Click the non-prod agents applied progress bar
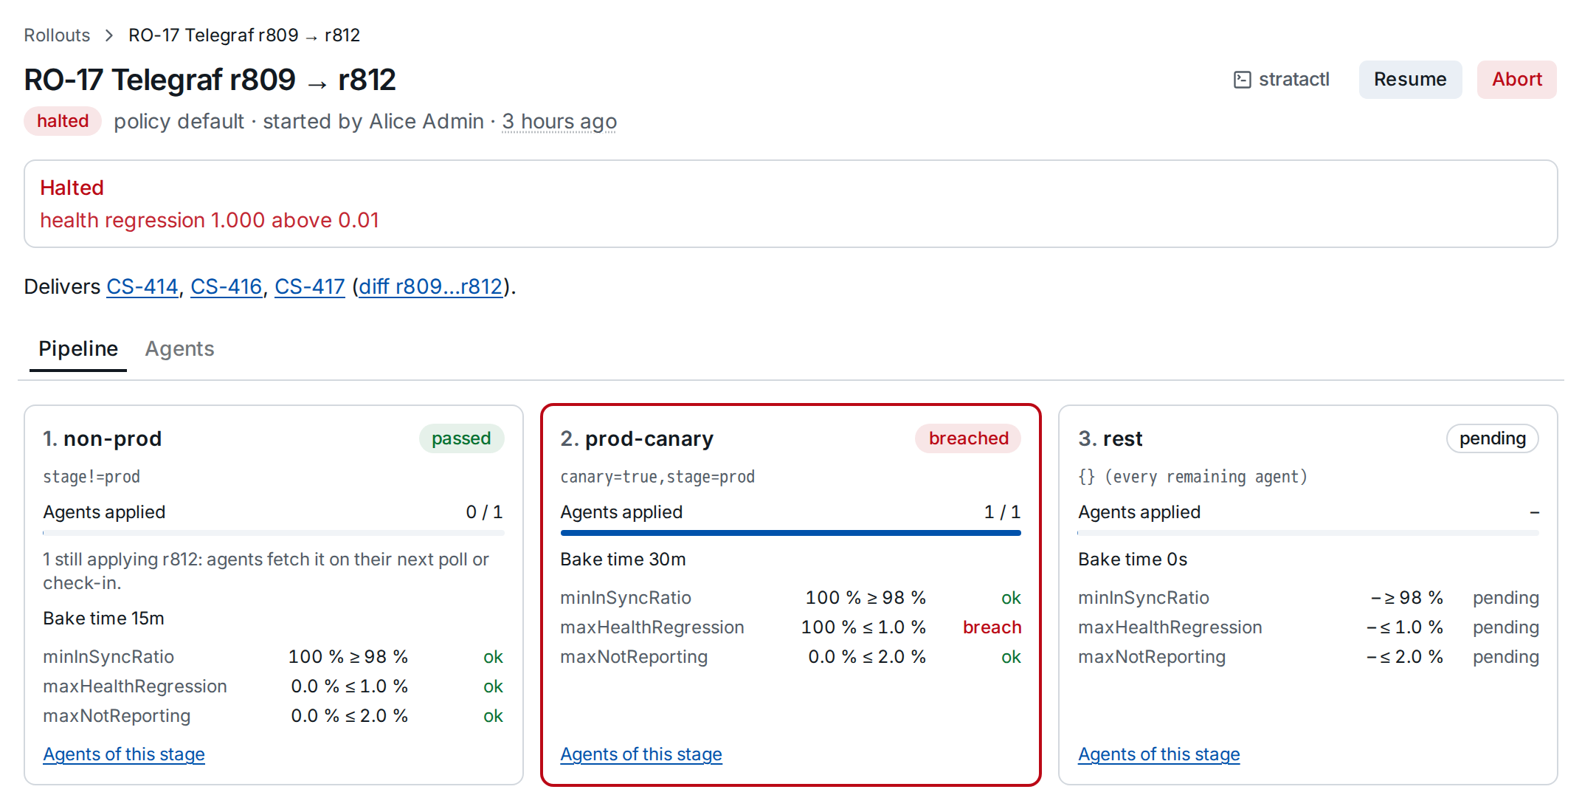The width and height of the screenshot is (1582, 809). (273, 533)
